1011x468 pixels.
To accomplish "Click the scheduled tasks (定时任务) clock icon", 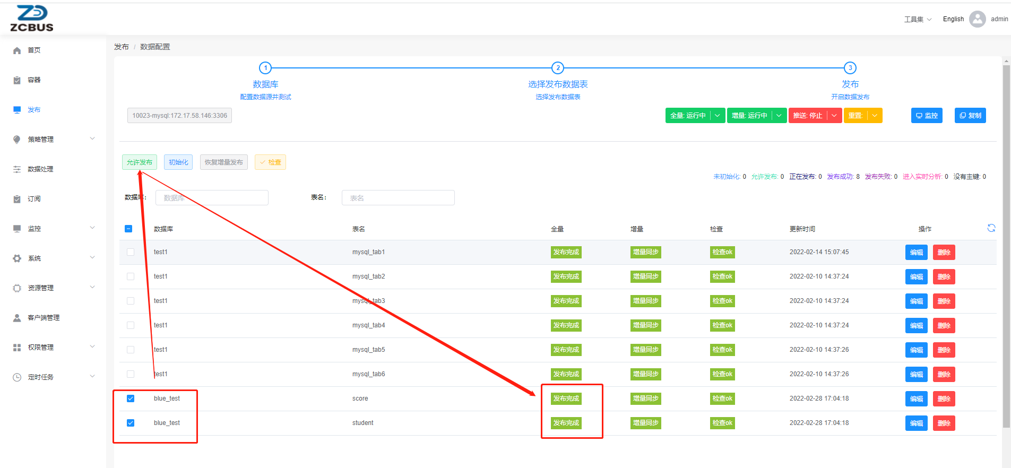I will [17, 377].
